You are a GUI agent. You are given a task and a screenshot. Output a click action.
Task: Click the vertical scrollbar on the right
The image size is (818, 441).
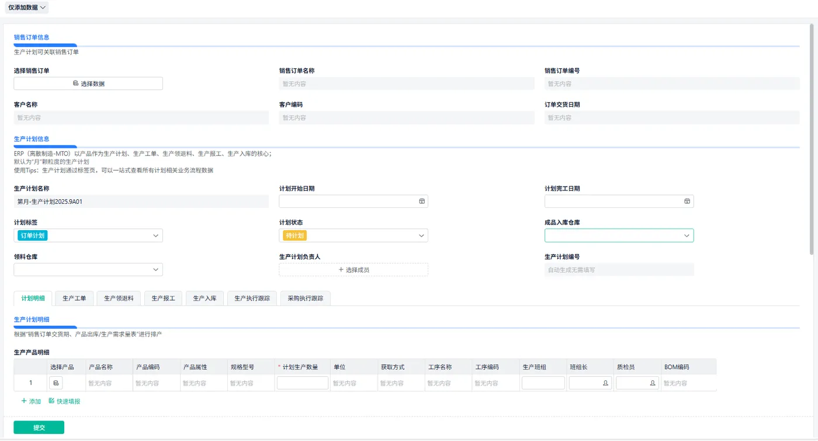tap(812, 139)
